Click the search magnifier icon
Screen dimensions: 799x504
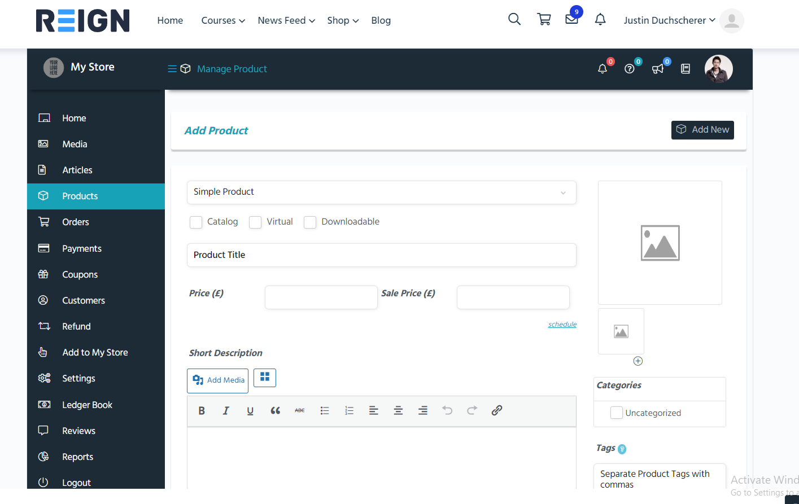tap(514, 19)
